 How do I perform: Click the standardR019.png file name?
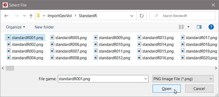click(x=201, y=51)
